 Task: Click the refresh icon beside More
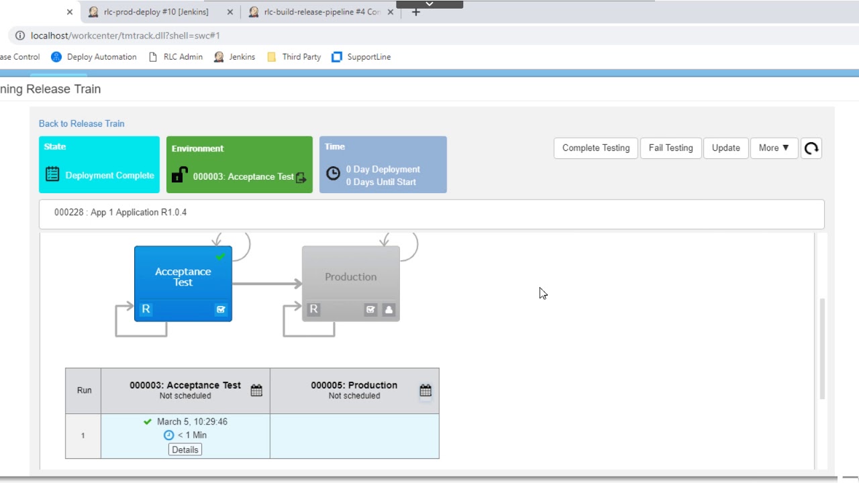pos(811,148)
